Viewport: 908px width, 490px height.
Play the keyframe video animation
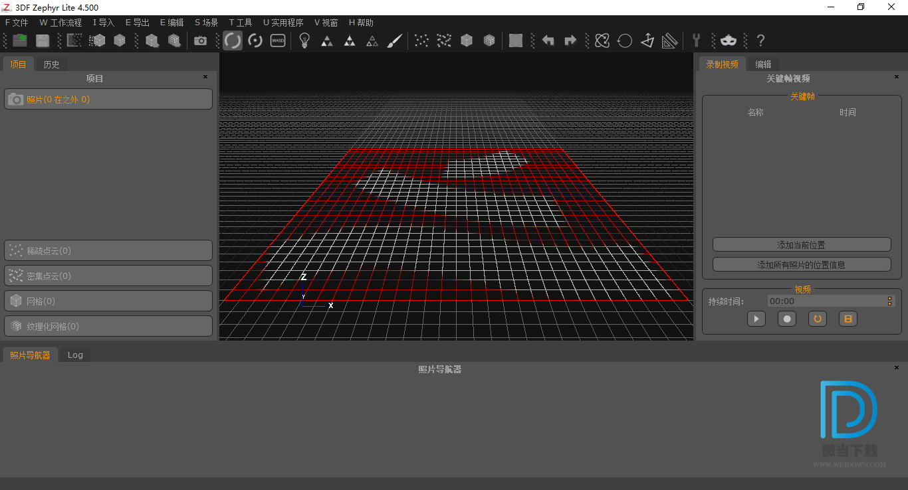(x=756, y=319)
